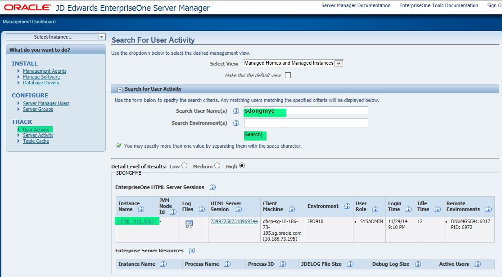Select Medium detail level radio button
Image resolution: width=502 pixels, height=277 pixels.
tap(217, 166)
